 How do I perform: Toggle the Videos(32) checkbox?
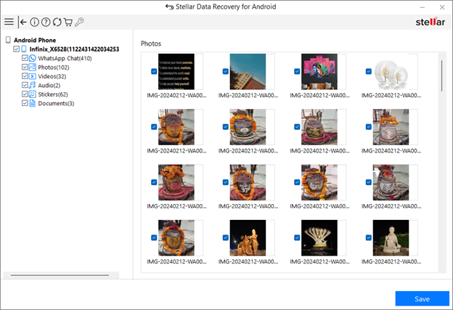pyautogui.click(x=25, y=76)
